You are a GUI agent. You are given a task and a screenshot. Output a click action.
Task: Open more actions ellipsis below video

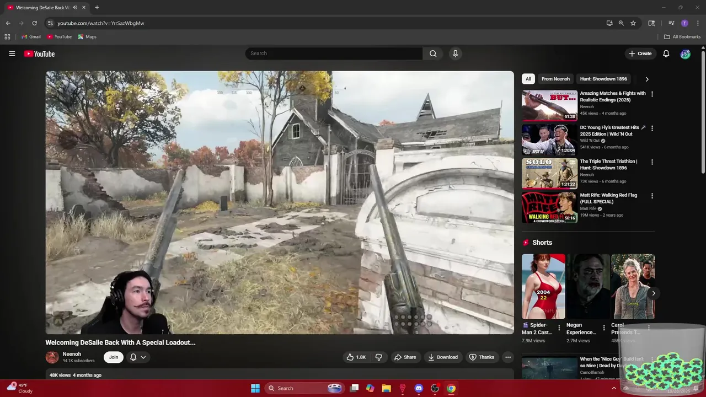(508, 357)
